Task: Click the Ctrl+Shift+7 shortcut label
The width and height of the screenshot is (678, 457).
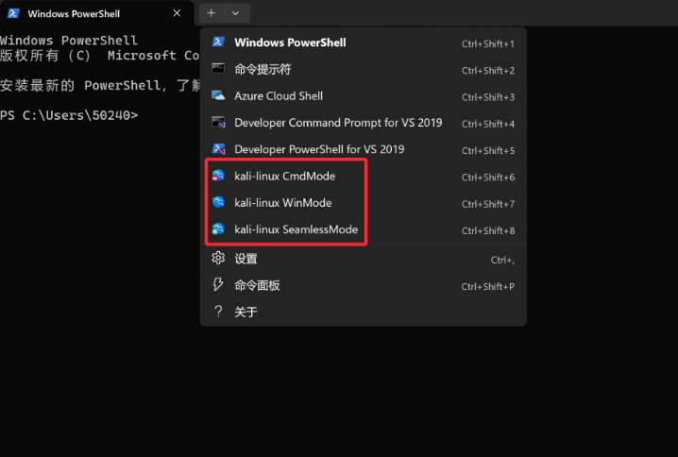Action: 488,204
